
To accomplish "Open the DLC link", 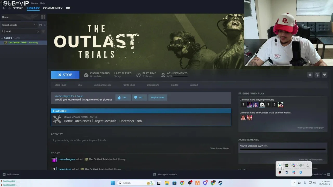I will click(x=80, y=85).
